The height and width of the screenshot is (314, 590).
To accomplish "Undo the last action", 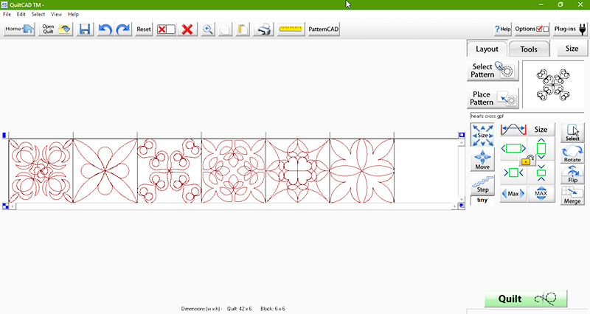I will click(x=105, y=29).
